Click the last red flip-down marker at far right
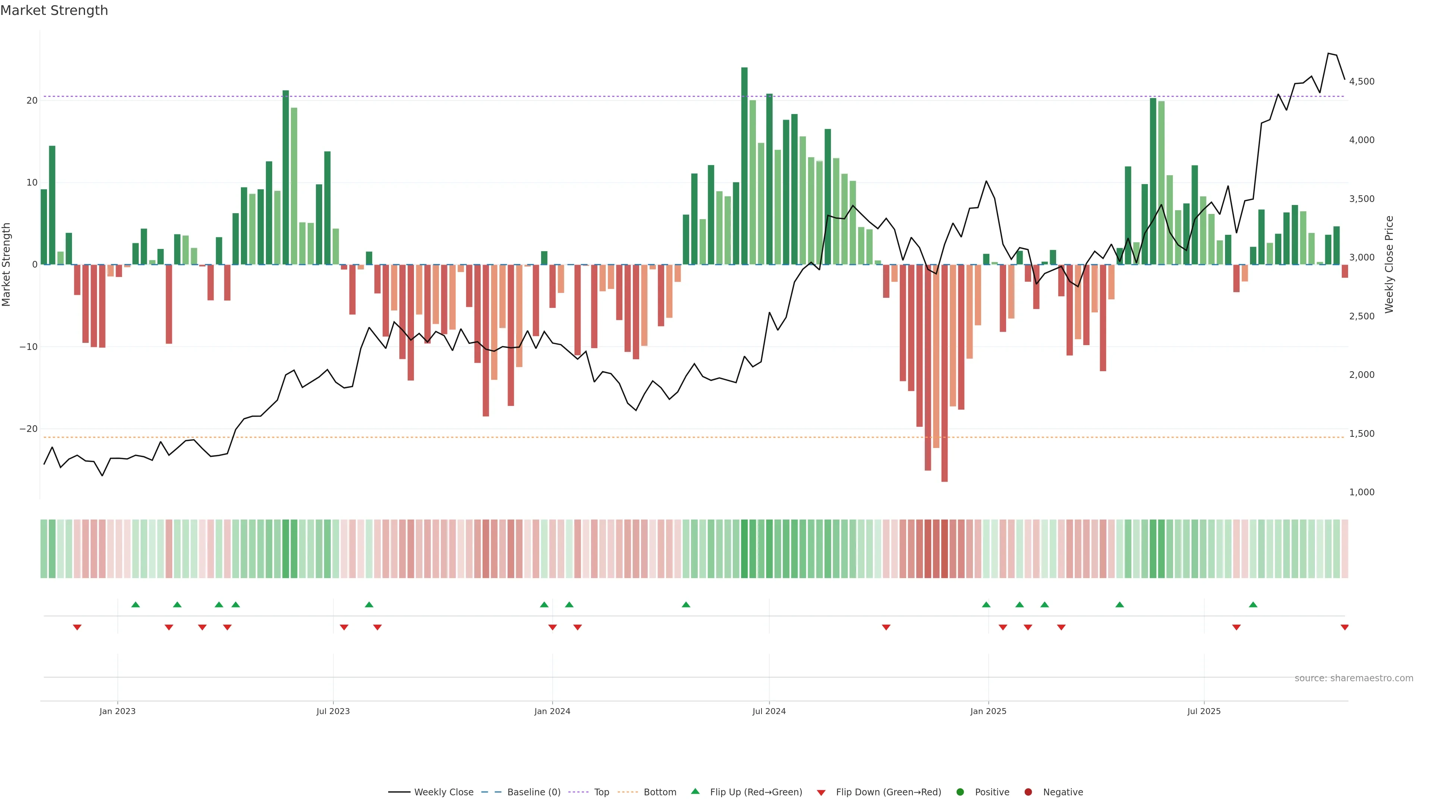 1344,627
